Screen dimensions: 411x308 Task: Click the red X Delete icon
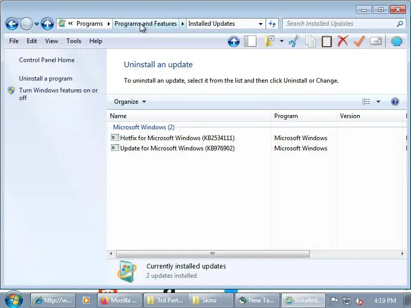(x=343, y=41)
